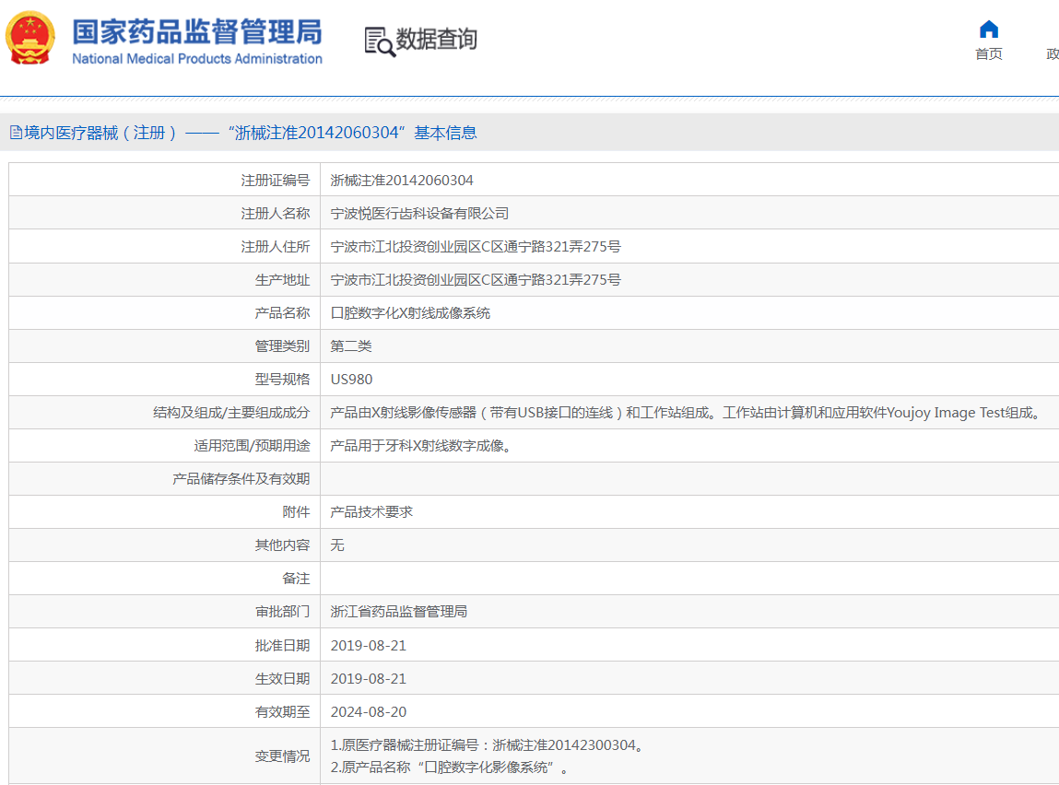Click the document icon before 境内医疗器械

point(16,133)
